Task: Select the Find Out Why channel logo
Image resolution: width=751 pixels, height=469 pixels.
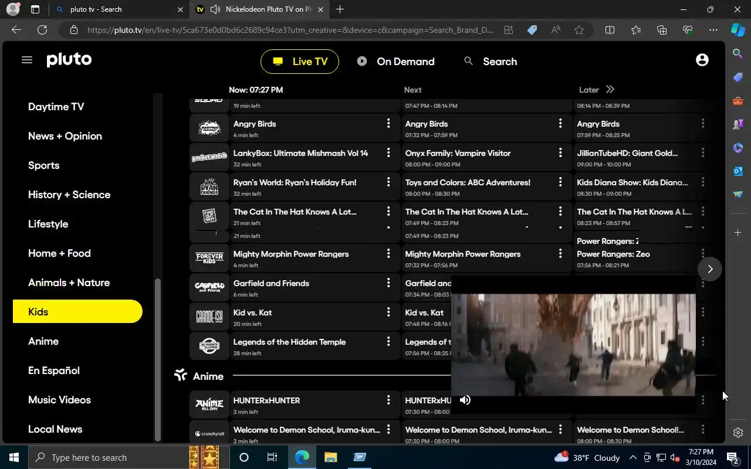Action: click(x=209, y=216)
